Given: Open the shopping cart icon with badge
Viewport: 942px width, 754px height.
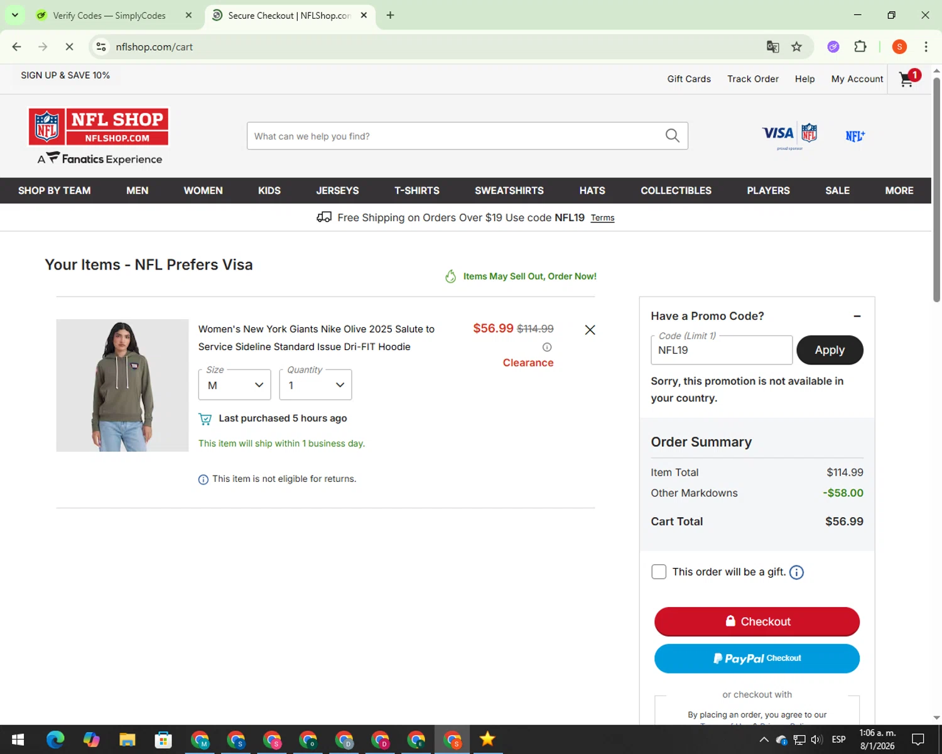Looking at the screenshot, I should click(909, 79).
